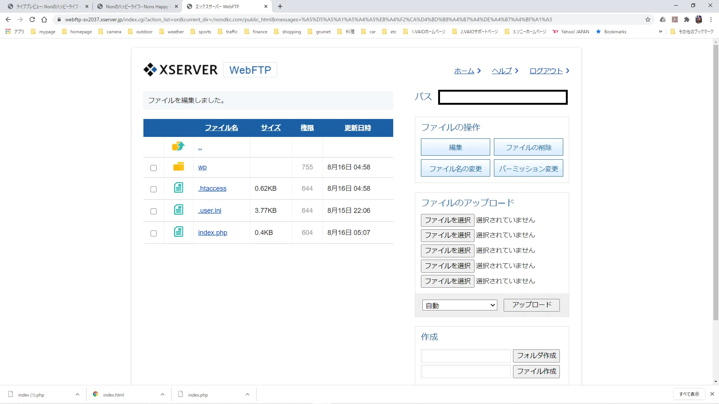
Task: Open a new tab with plus icon
Action: pos(280,6)
